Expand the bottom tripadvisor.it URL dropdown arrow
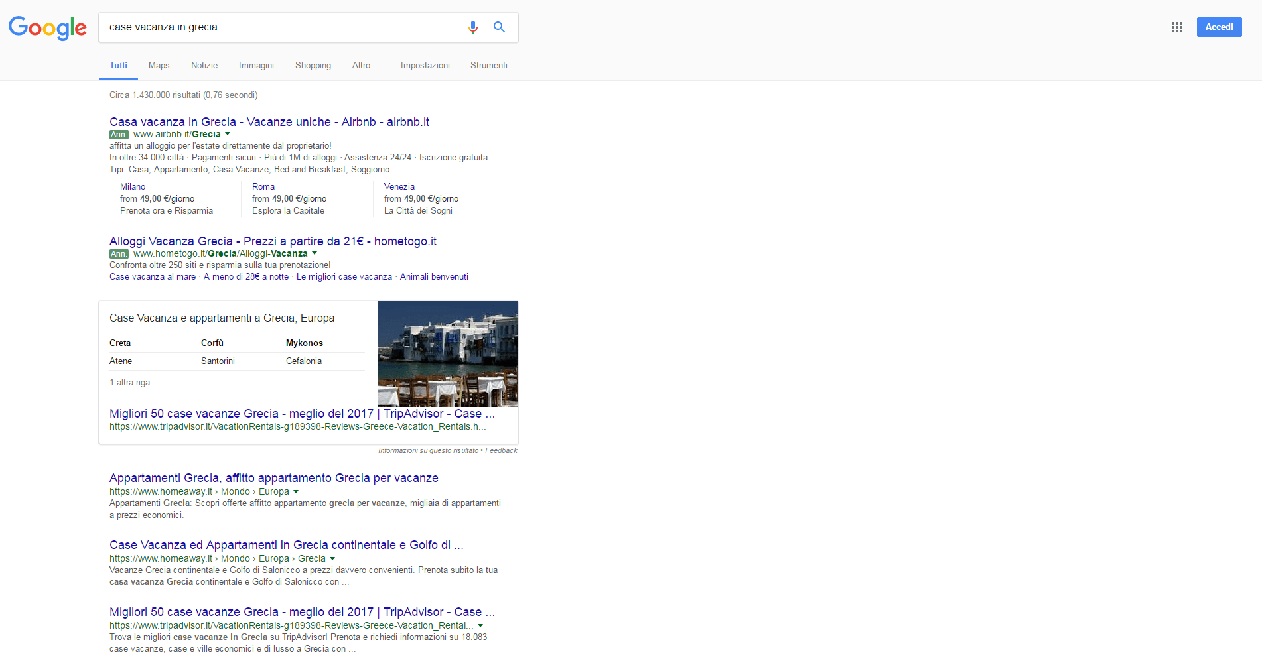The height and width of the screenshot is (671, 1262). click(480, 625)
